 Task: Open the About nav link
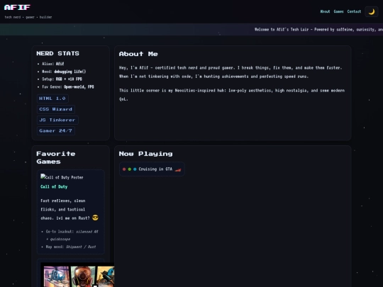(325, 11)
